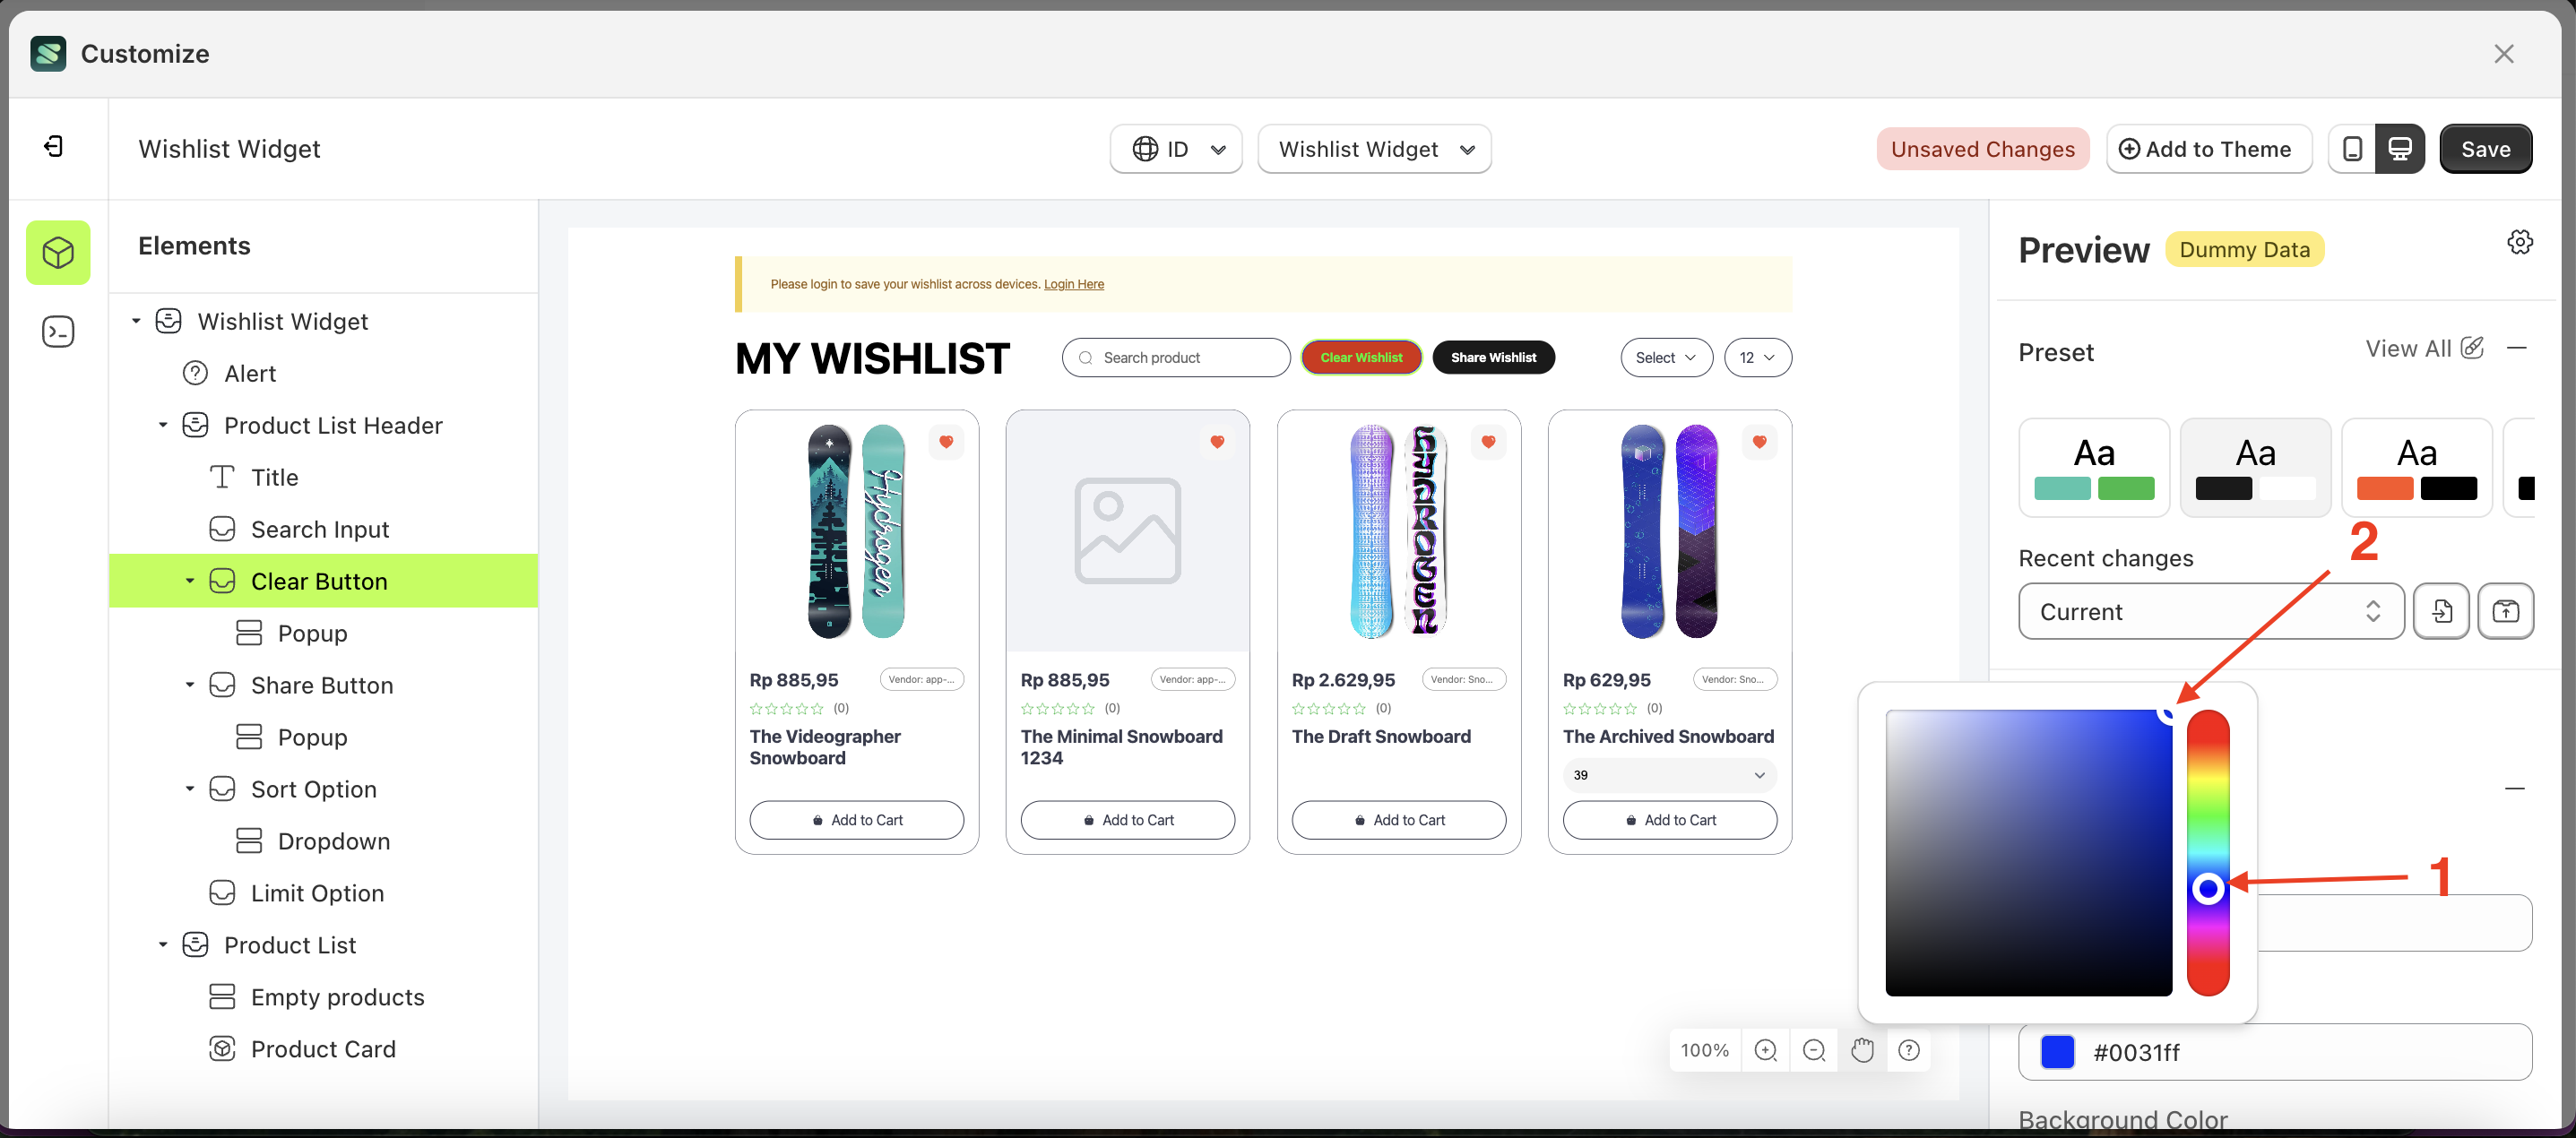
Task: Open the Current recent changes dropdown
Action: tap(2210, 611)
